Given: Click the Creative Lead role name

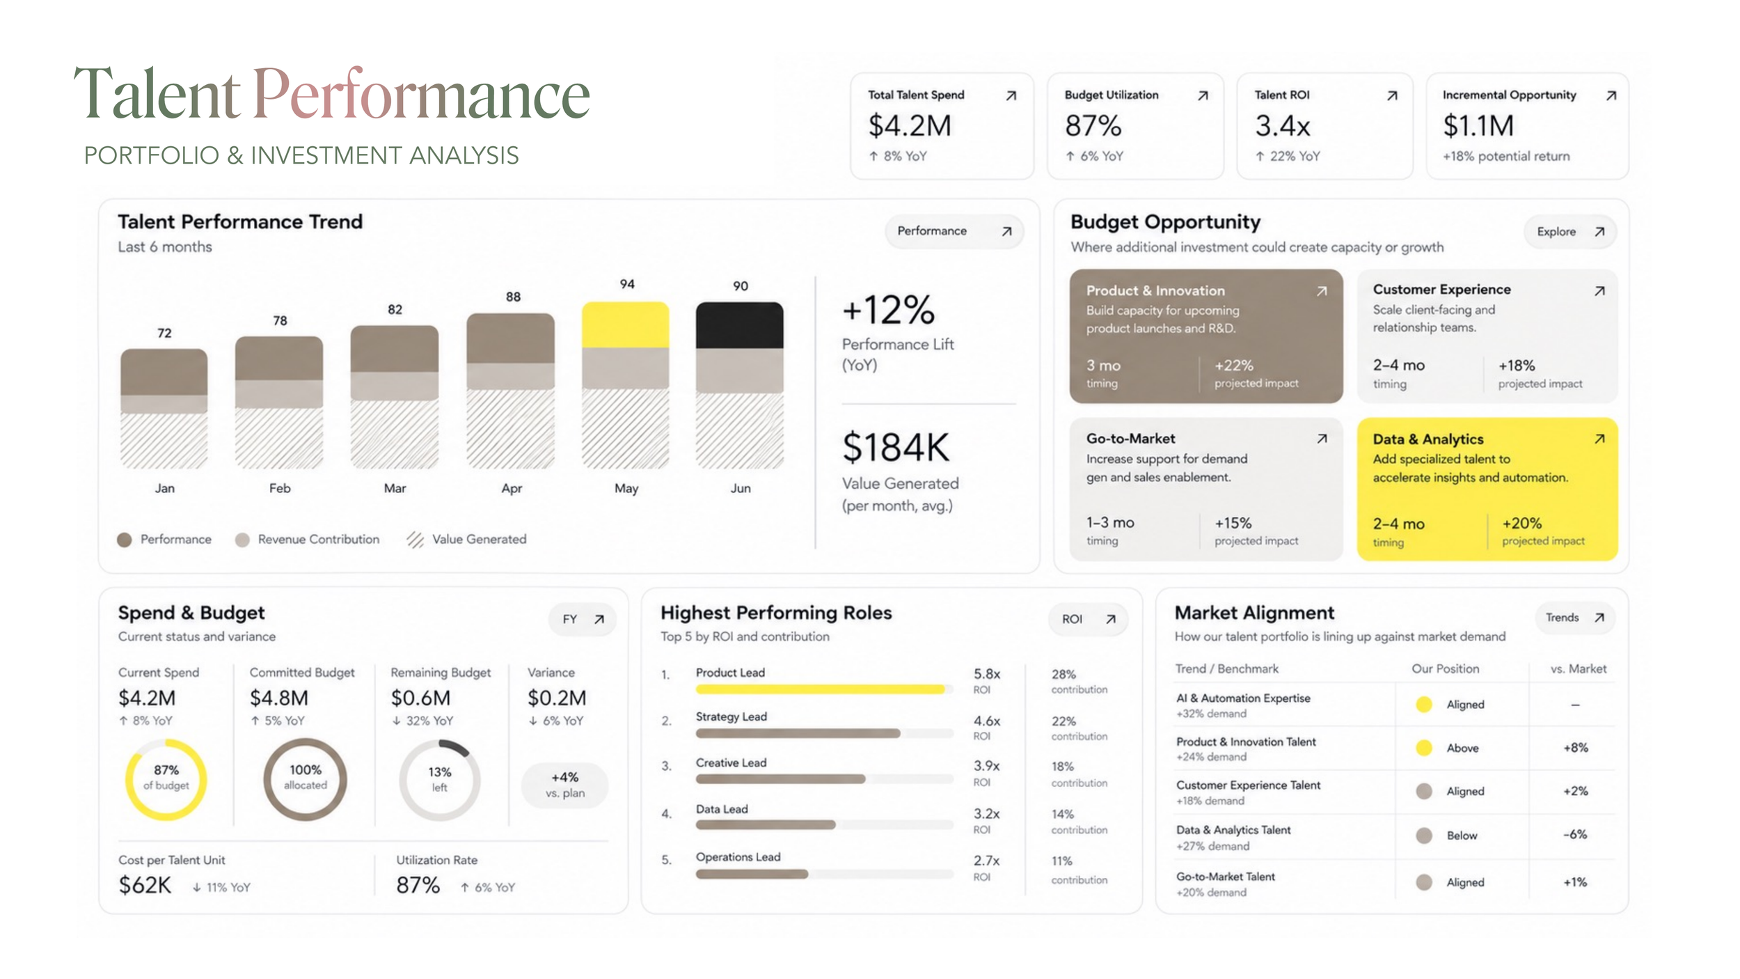Looking at the screenshot, I should coord(731,763).
